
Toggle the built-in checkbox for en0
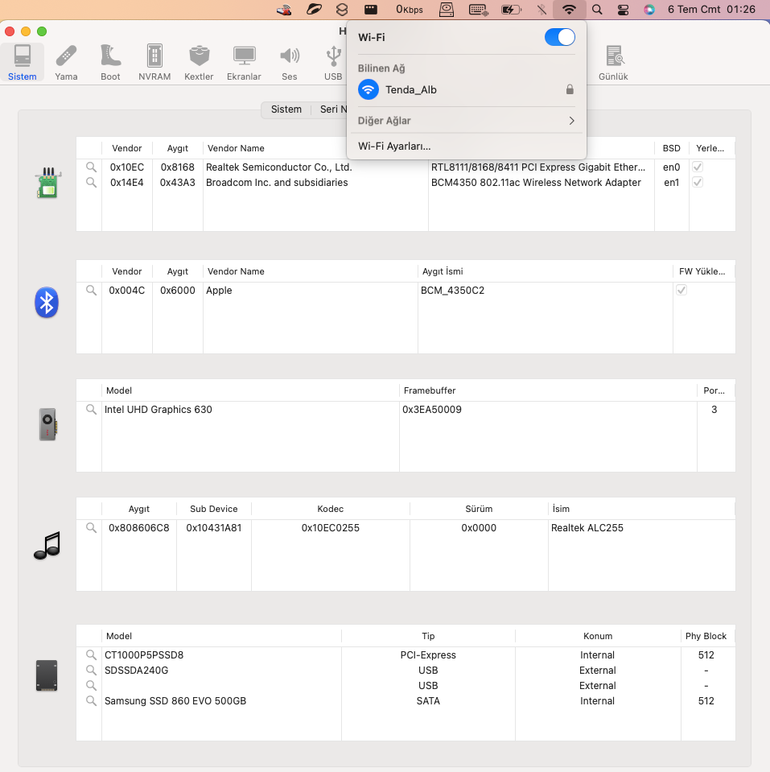tap(698, 167)
